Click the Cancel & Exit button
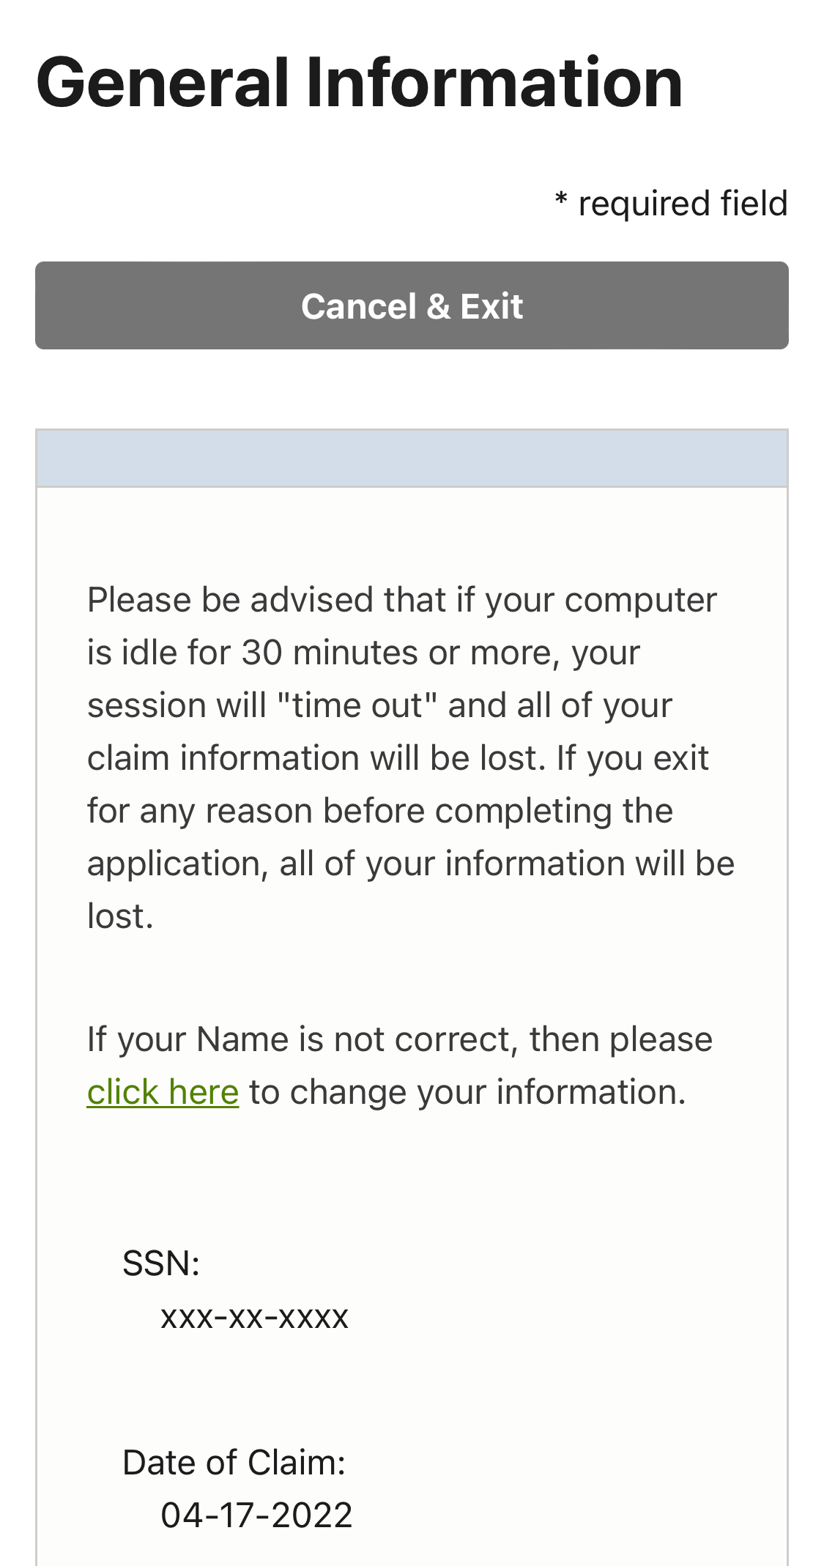The width and height of the screenshot is (824, 1566). click(412, 305)
